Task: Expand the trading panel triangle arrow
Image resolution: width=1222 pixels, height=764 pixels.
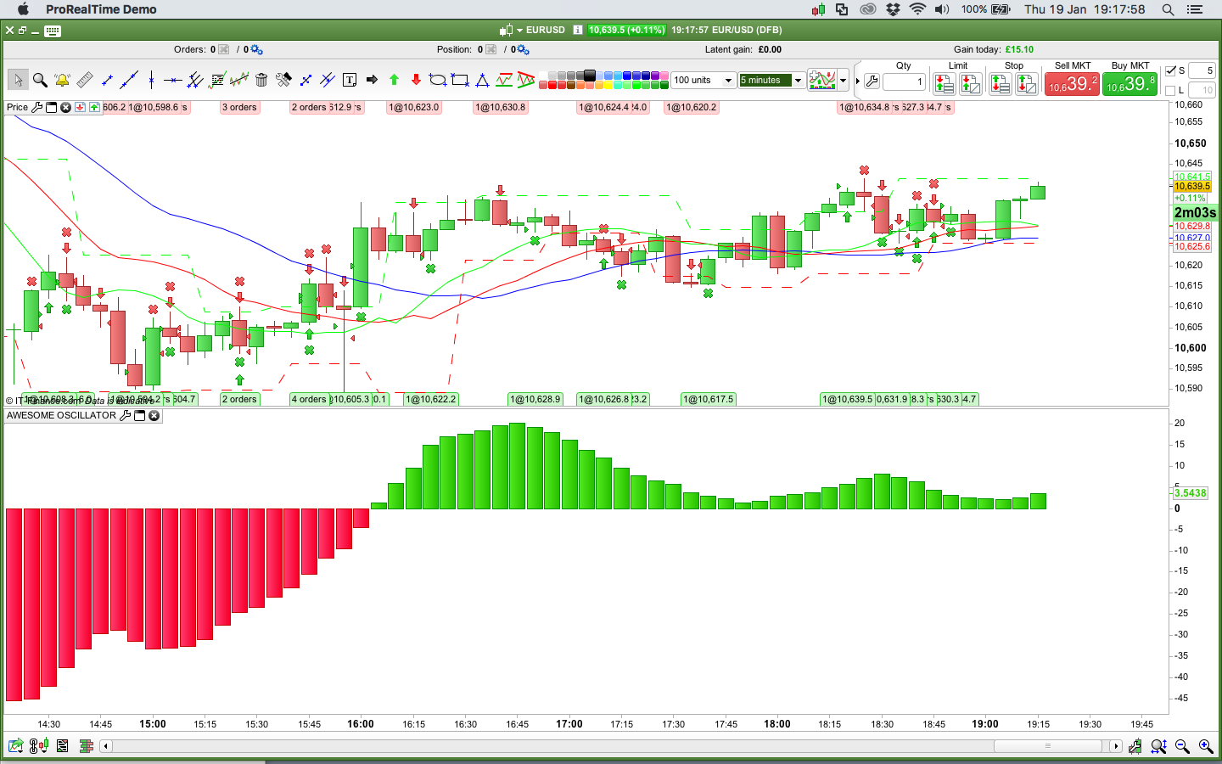Action: click(858, 81)
